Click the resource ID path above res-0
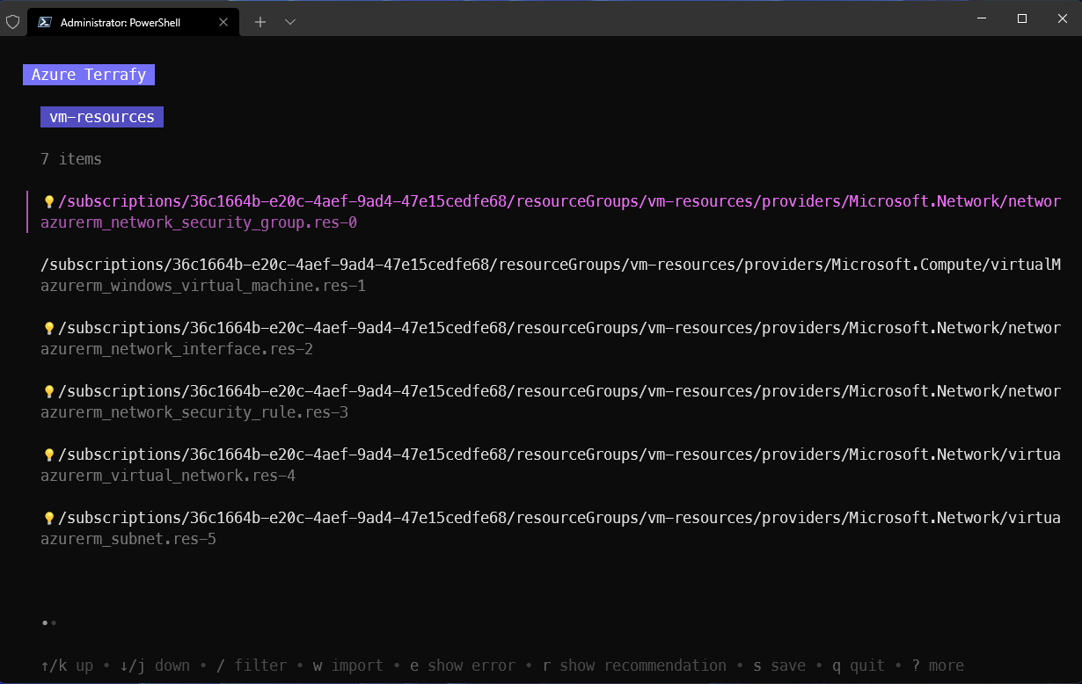Viewport: 1082px width, 684px height. 559,201
